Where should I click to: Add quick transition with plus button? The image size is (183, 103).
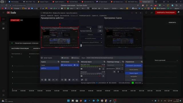[x=100, y=31]
